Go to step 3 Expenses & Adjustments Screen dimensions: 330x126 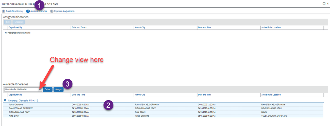point(62,11)
